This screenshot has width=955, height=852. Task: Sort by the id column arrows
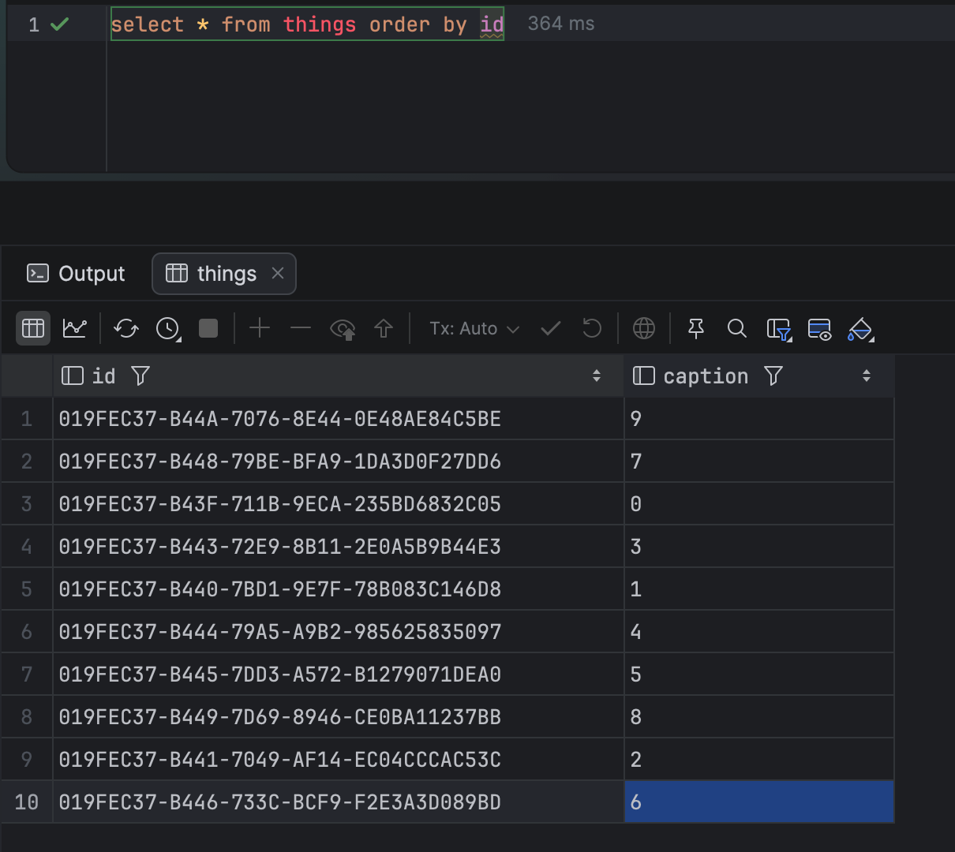click(597, 376)
